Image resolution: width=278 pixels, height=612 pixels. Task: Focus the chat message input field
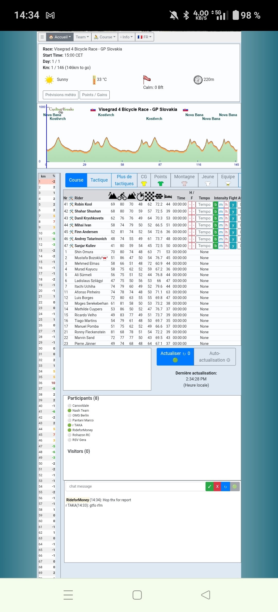135,486
